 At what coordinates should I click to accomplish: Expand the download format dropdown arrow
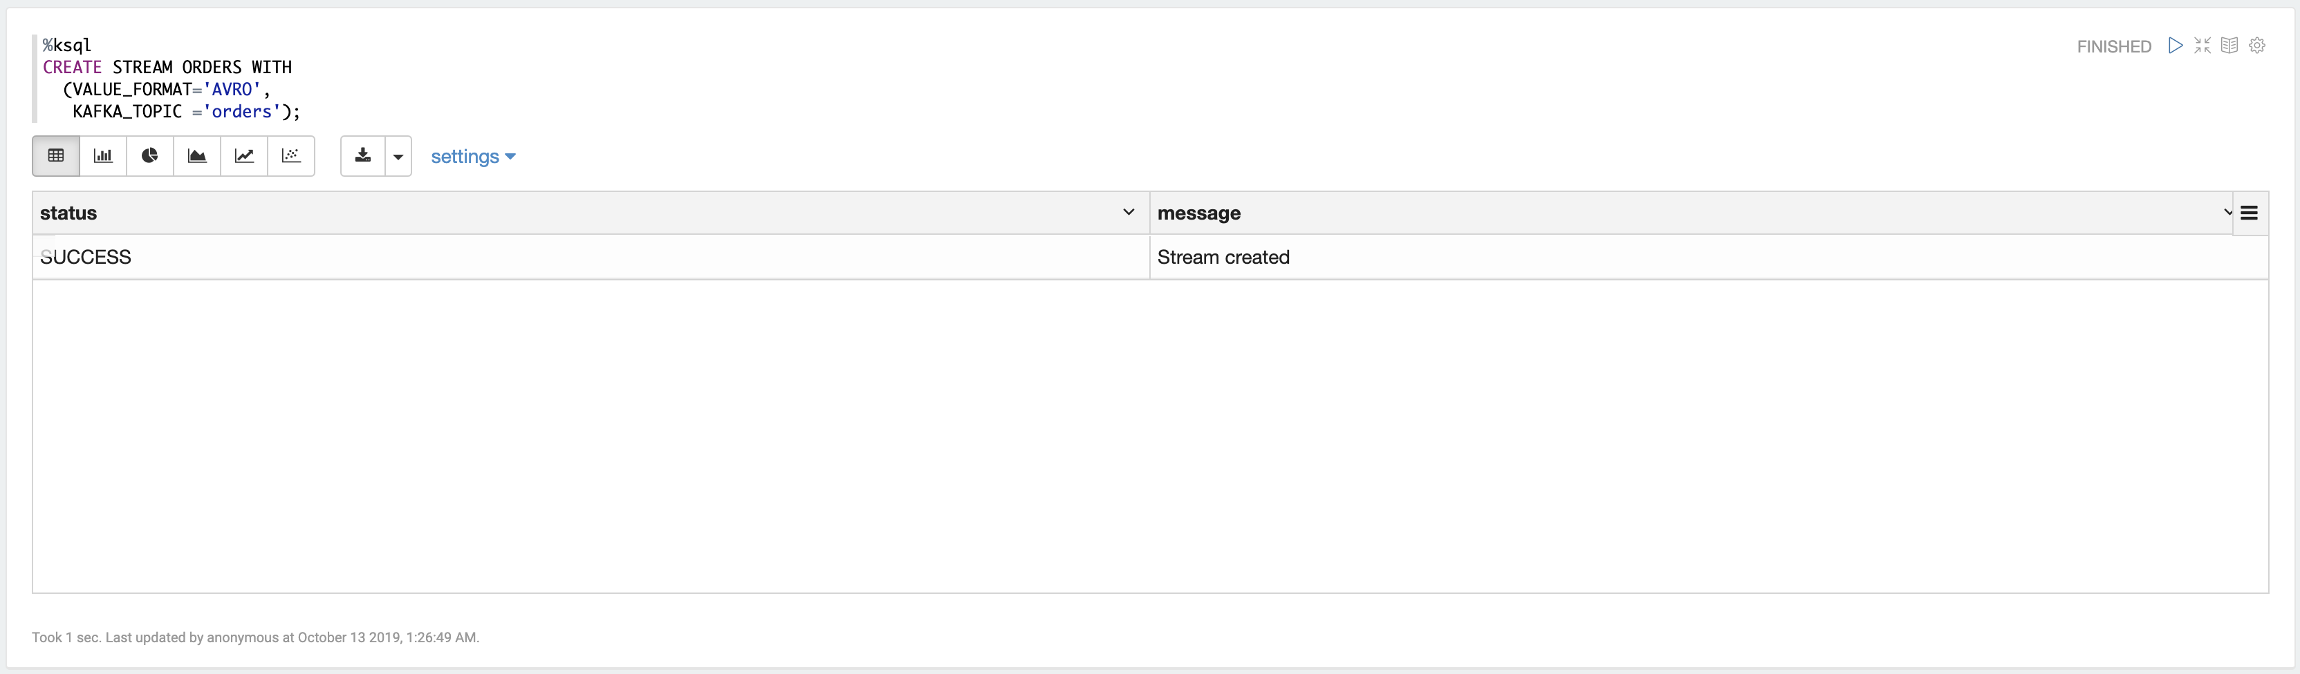(x=398, y=156)
